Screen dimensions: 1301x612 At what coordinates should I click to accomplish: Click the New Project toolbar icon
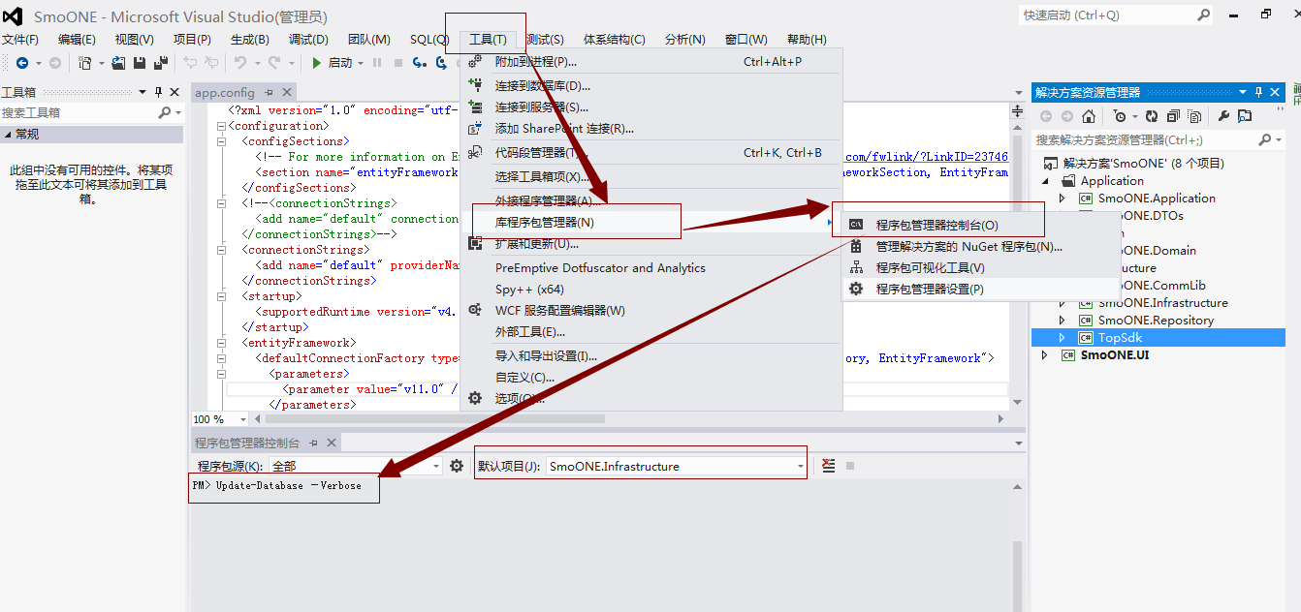[x=84, y=63]
